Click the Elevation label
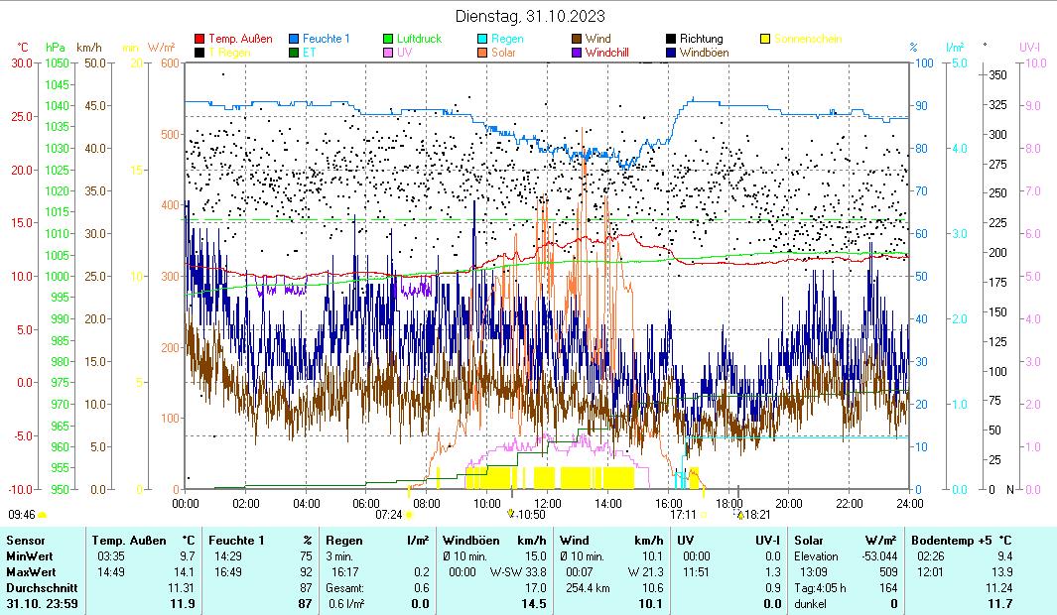The height and width of the screenshot is (615, 1057). (x=817, y=556)
